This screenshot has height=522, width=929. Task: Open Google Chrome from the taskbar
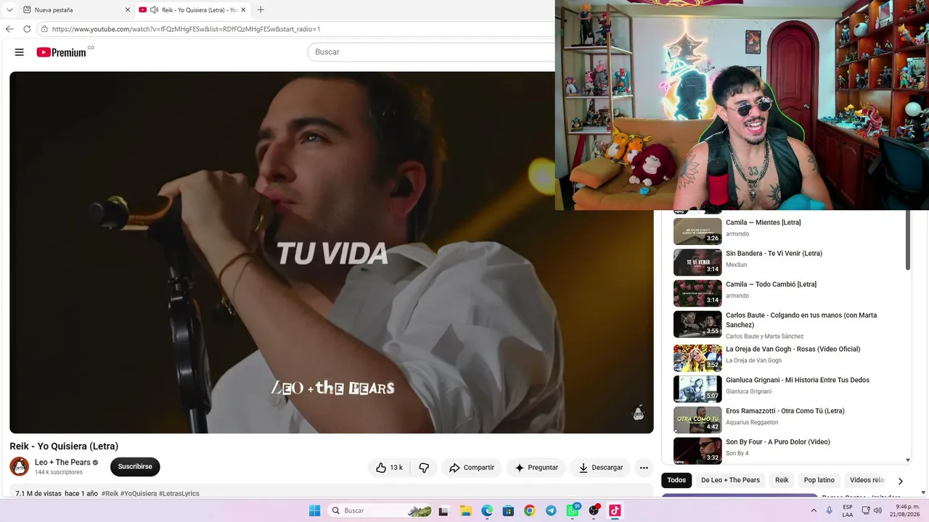pos(530,510)
